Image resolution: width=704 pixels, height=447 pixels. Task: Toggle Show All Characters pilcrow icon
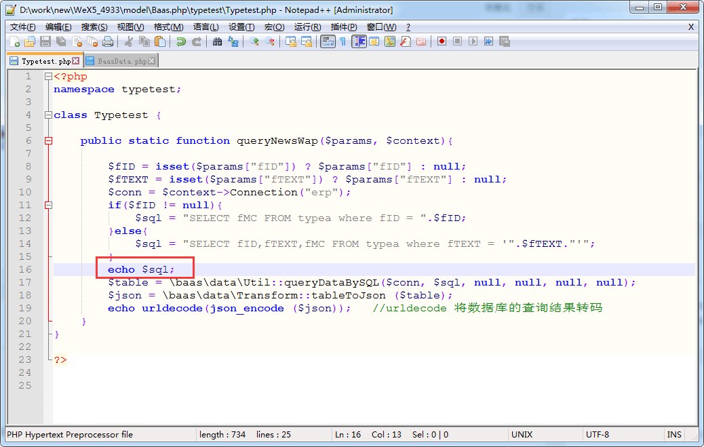[343, 42]
